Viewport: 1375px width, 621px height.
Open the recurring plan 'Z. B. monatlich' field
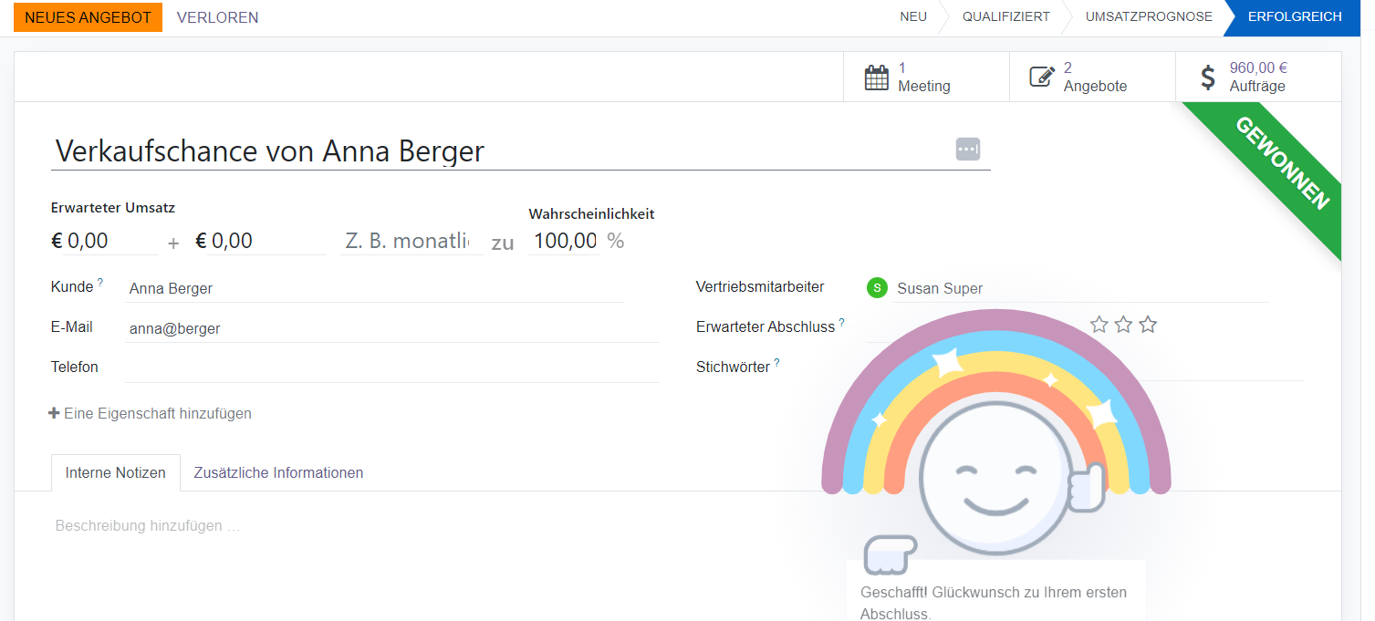pyautogui.click(x=411, y=241)
